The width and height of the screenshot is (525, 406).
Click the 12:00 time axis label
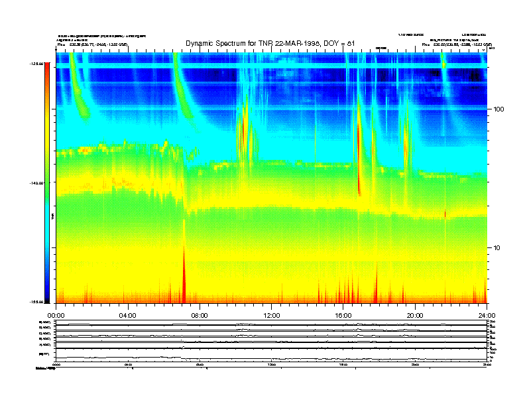(x=272, y=316)
